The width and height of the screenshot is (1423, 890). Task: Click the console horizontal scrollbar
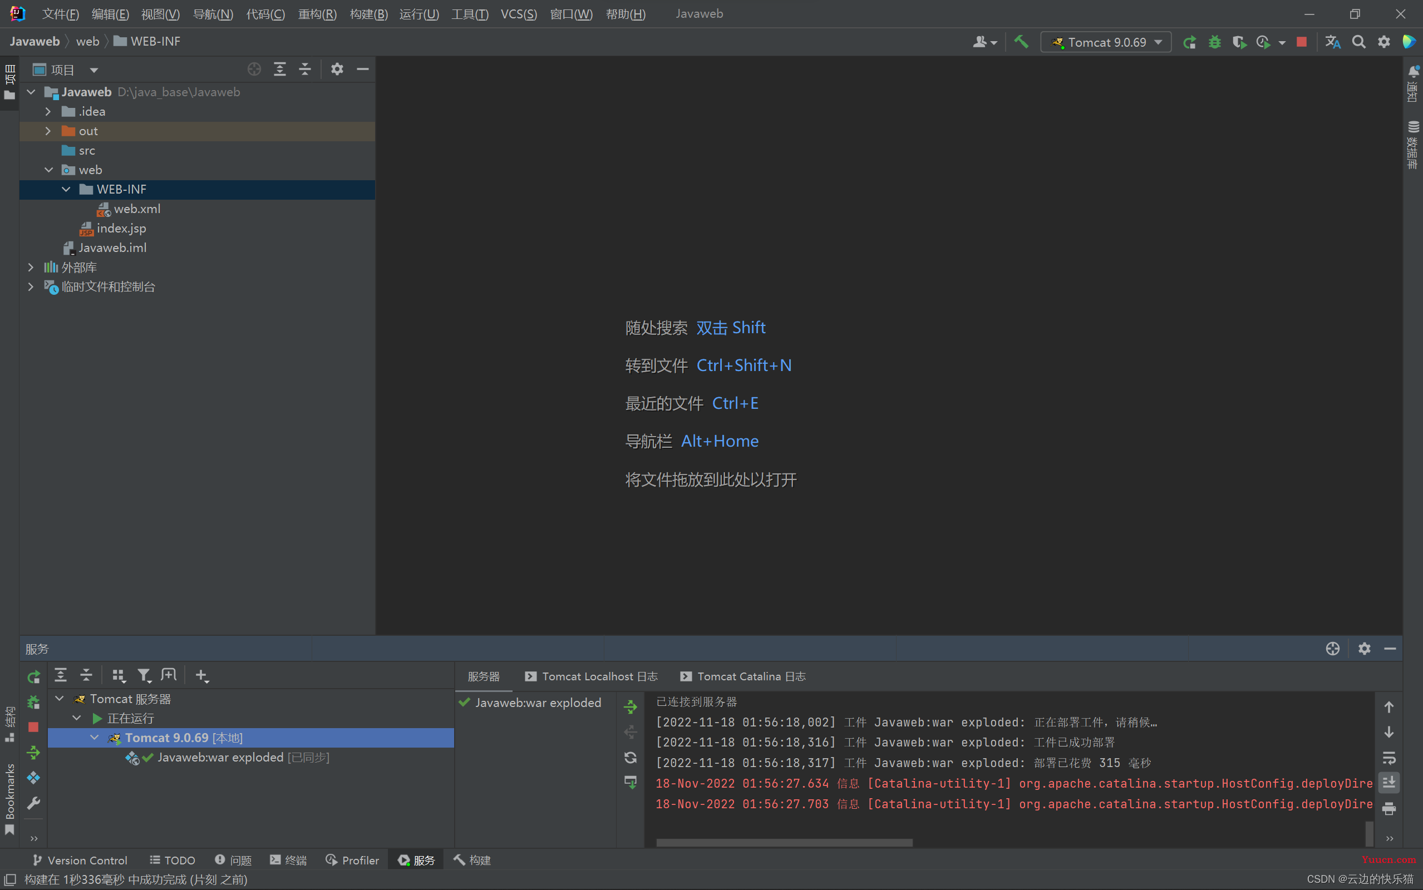pos(784,842)
